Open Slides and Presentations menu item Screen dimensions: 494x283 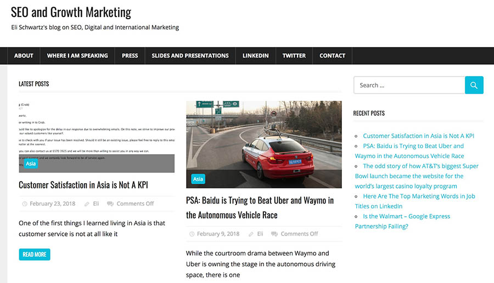tap(190, 55)
